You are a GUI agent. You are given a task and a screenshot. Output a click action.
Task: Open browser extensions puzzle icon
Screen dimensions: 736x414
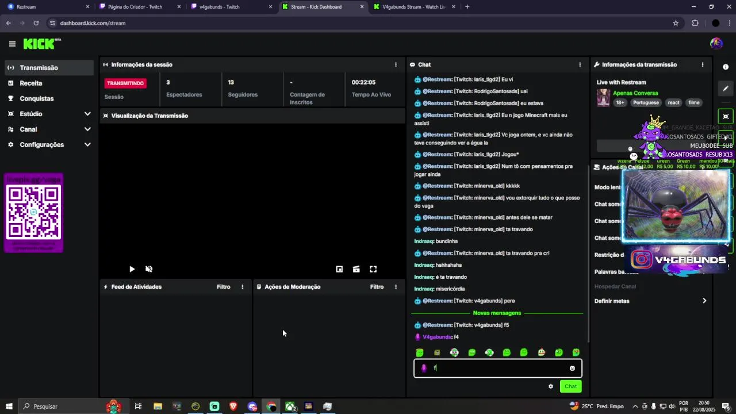(695, 23)
